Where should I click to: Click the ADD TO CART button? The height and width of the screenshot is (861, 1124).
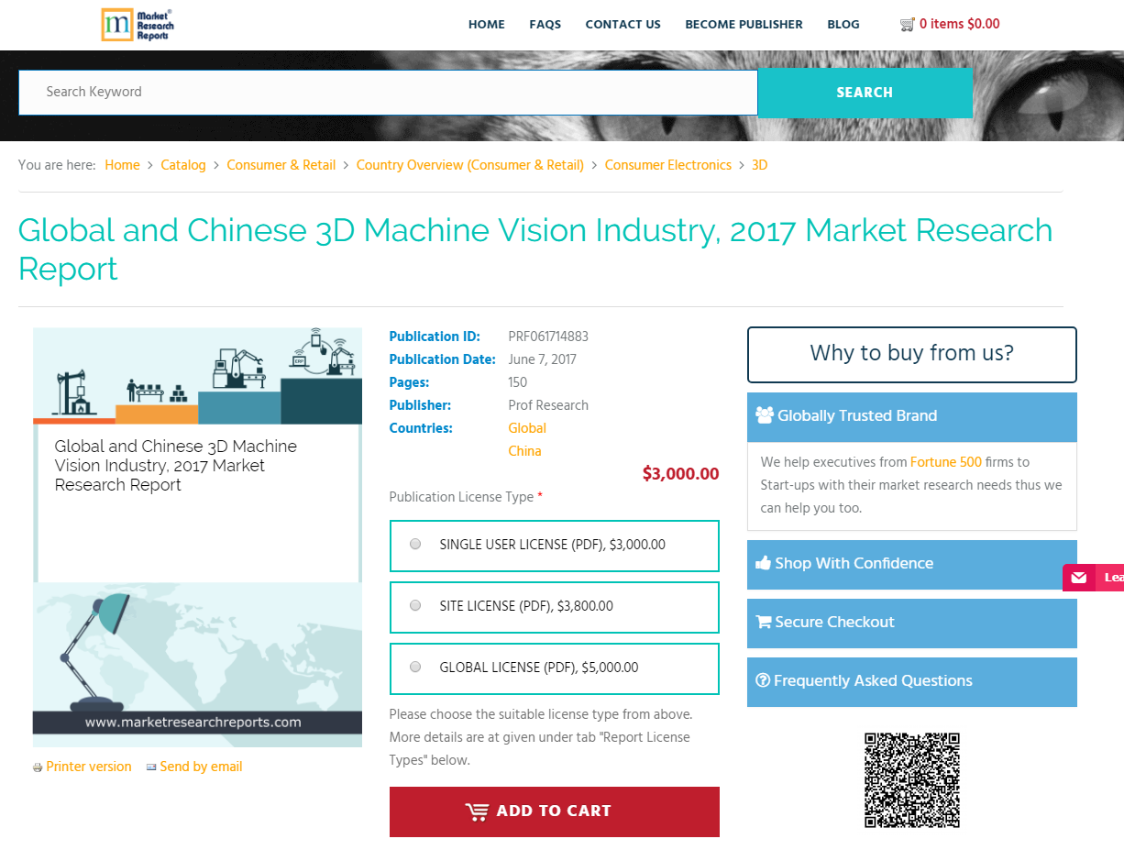click(555, 811)
